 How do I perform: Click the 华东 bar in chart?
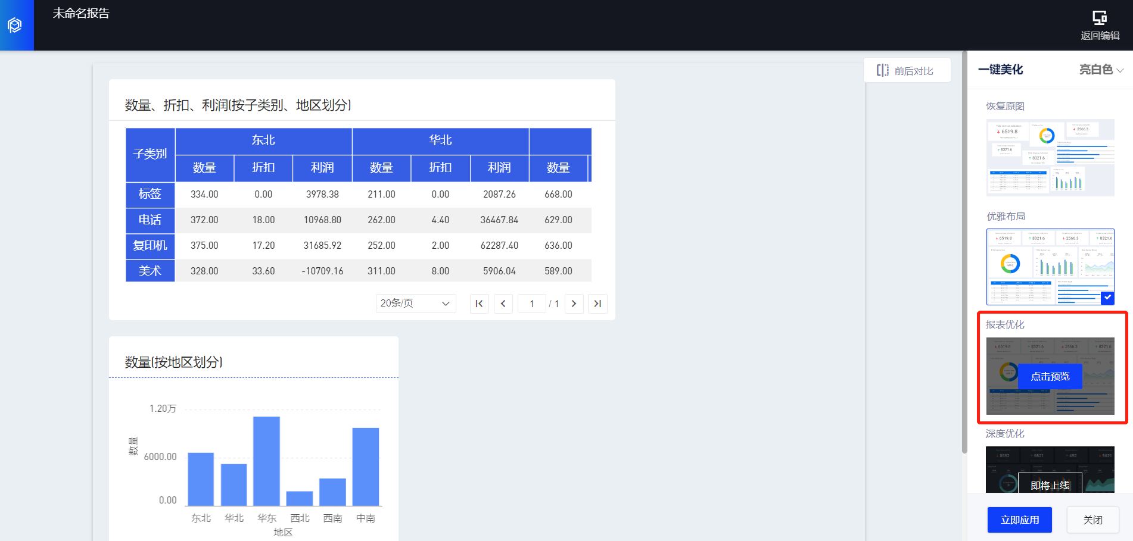266,461
